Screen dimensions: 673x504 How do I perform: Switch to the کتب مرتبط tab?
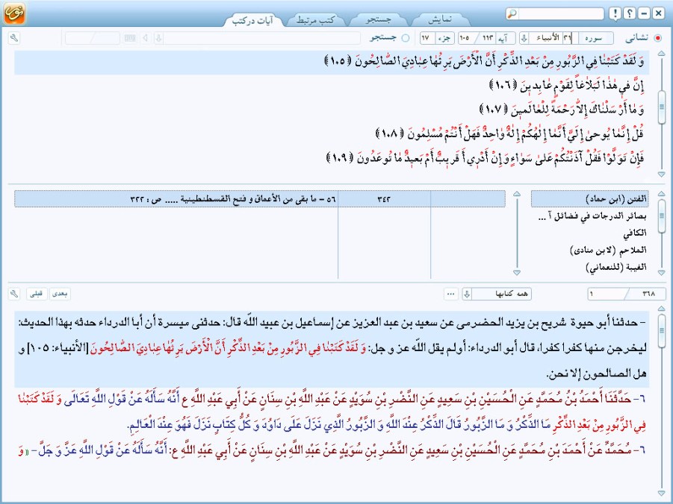[x=315, y=19]
